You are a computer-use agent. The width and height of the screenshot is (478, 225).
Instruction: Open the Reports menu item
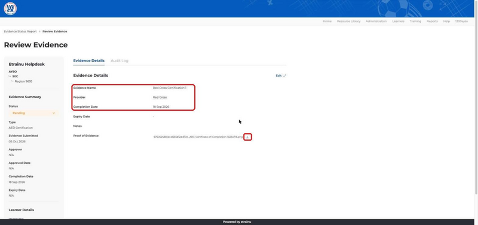click(432, 22)
